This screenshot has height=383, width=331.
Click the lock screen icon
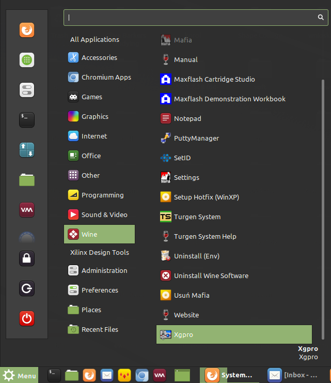pyautogui.click(x=27, y=258)
